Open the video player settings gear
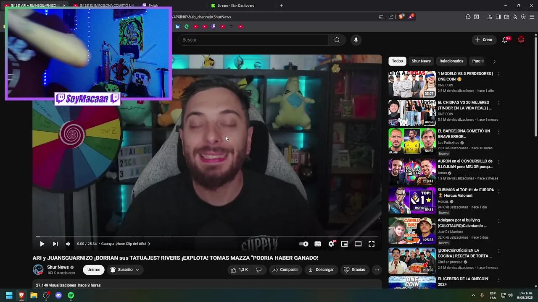 pos(331,244)
